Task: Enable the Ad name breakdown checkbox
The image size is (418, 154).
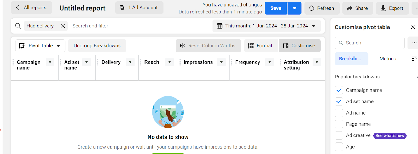Action: [x=339, y=113]
